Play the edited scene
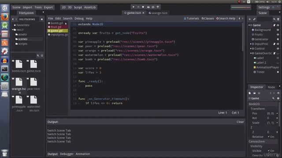 point(148,7)
